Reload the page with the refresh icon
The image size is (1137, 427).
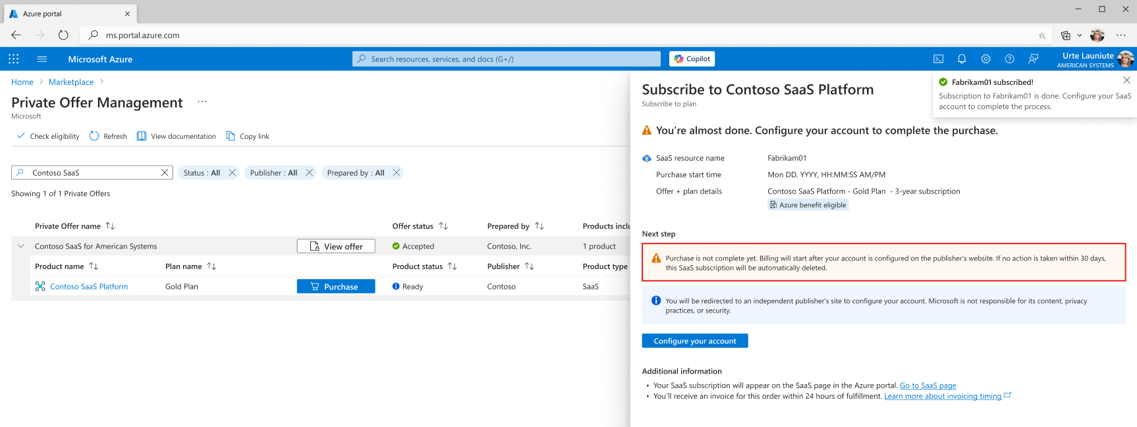[63, 35]
